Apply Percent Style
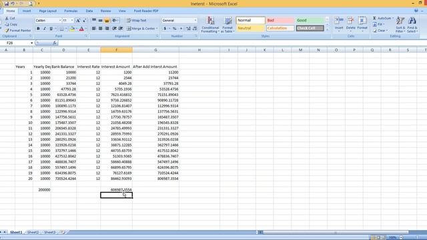This screenshot has height=240, width=427. pos(174,29)
